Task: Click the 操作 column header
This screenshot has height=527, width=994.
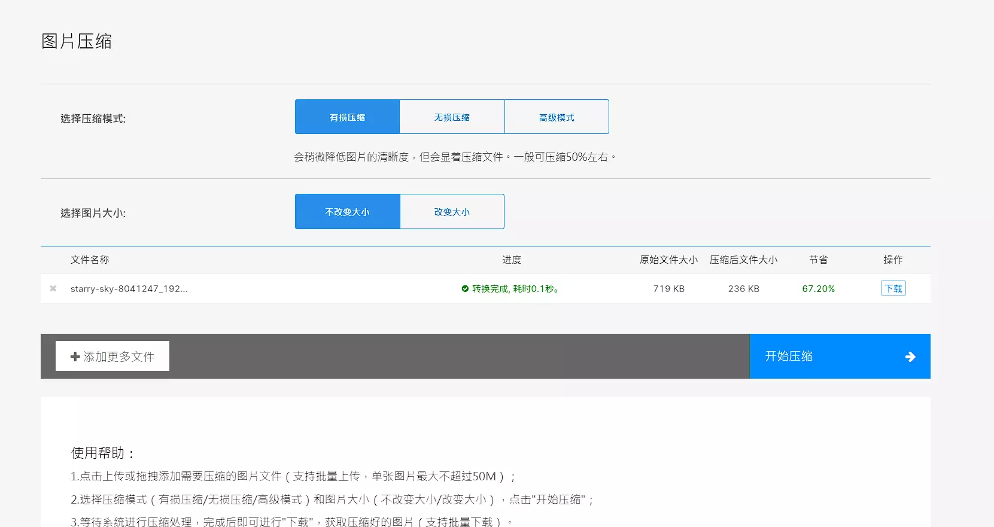Action: coord(893,260)
